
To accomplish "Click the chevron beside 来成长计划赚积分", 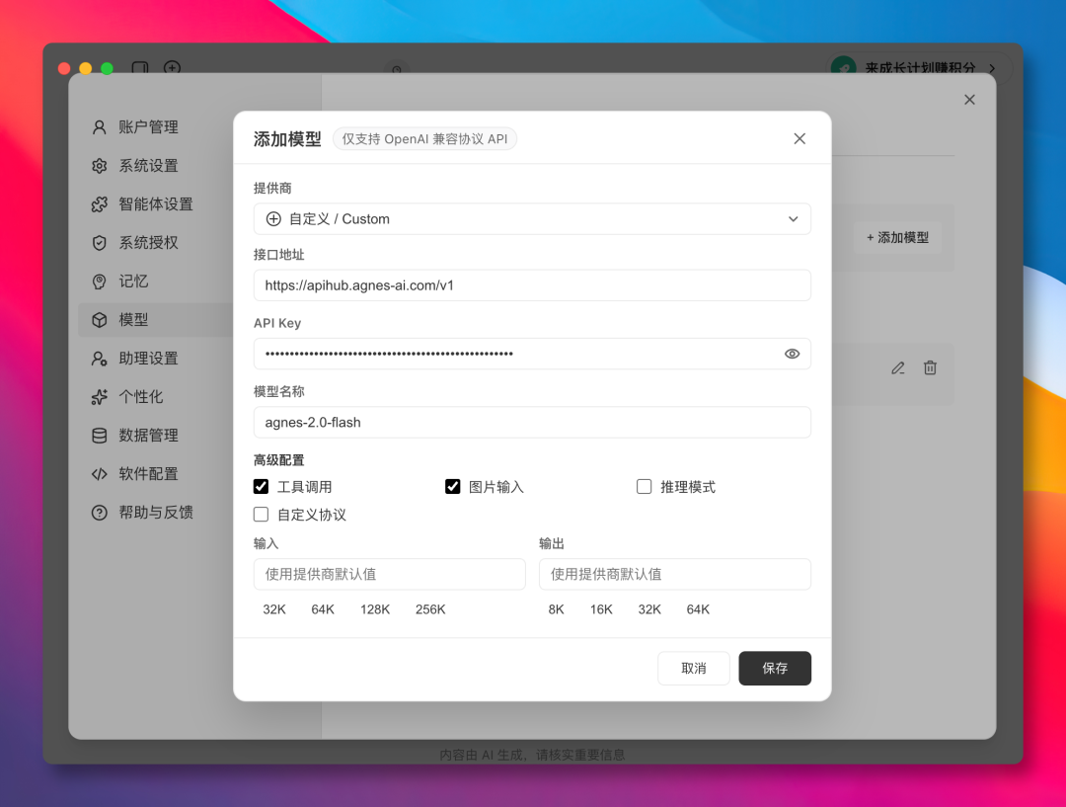I will [x=992, y=68].
